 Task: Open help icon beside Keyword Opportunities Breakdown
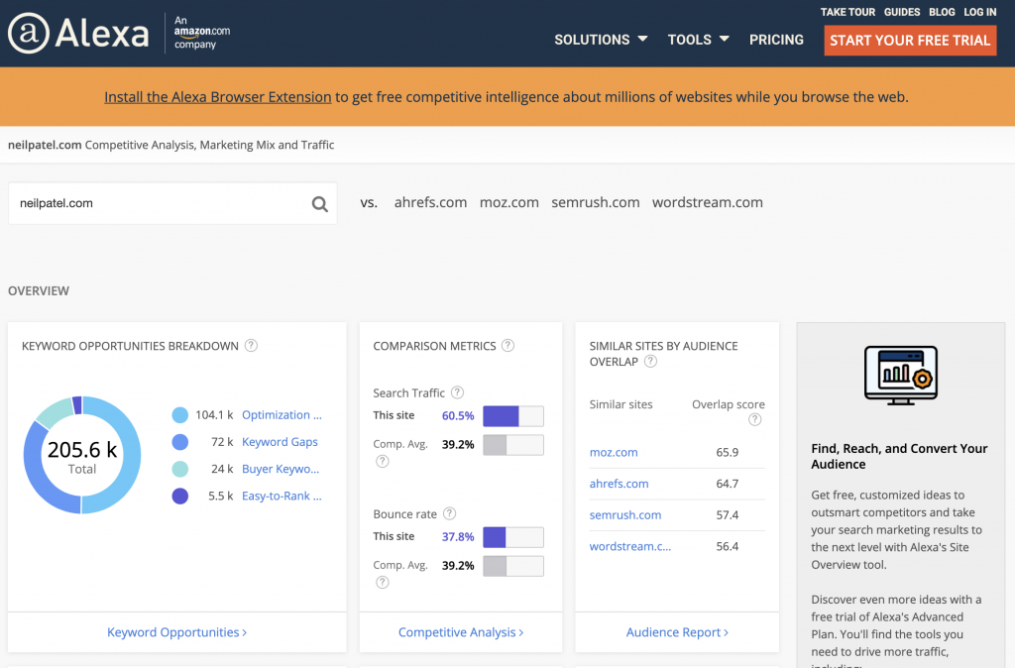pyautogui.click(x=251, y=346)
